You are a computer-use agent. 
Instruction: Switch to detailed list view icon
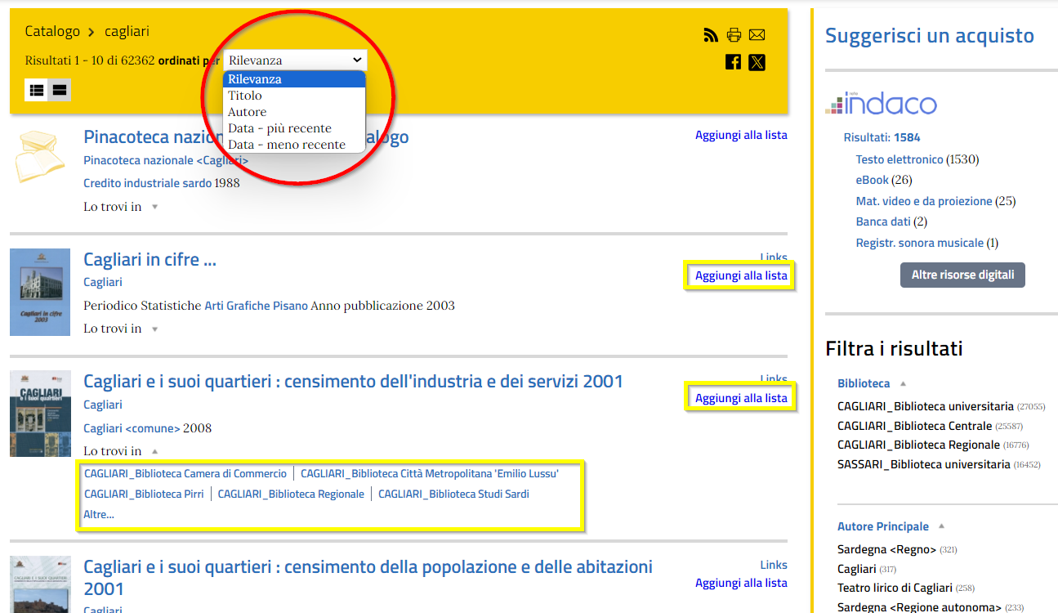(36, 90)
